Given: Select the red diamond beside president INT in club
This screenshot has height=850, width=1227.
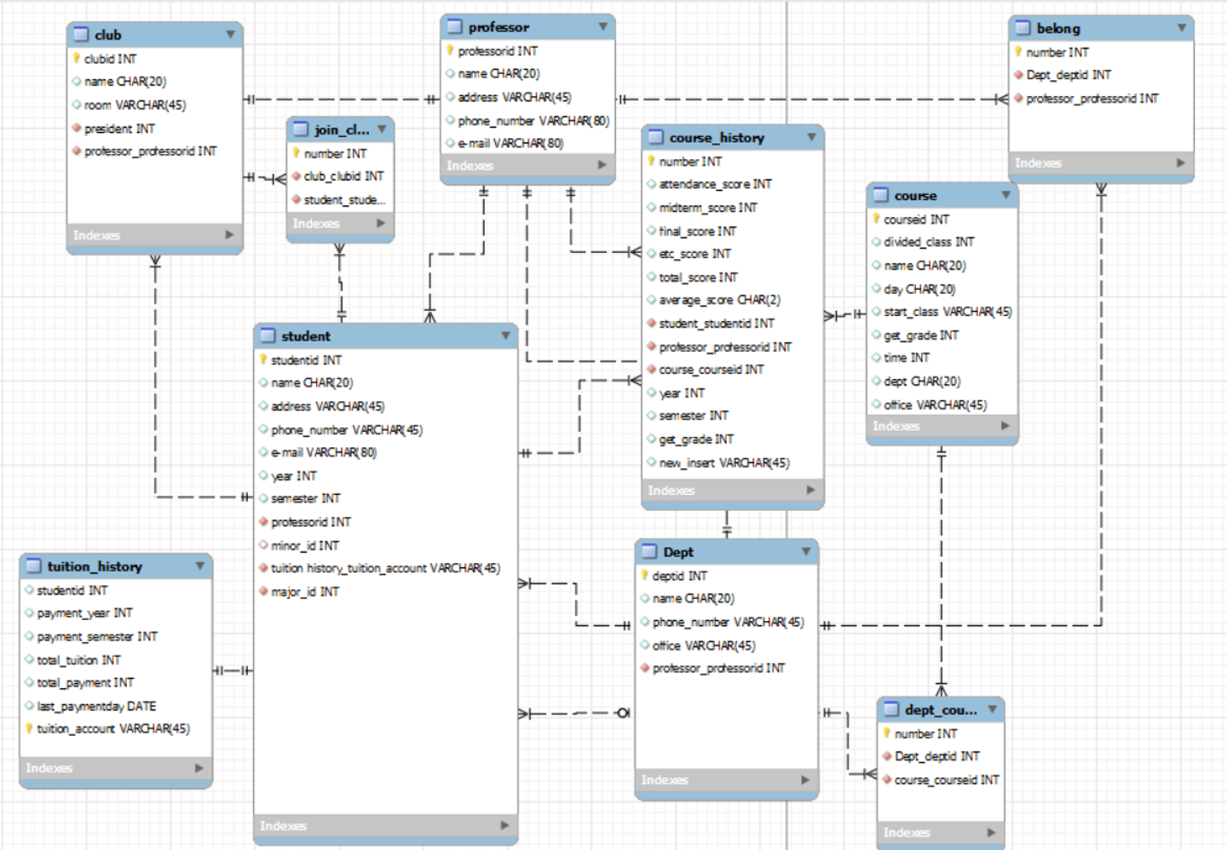Looking at the screenshot, I should pos(78,129).
